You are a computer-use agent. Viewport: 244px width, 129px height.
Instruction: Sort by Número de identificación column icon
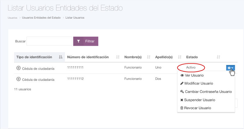pos(118,57)
